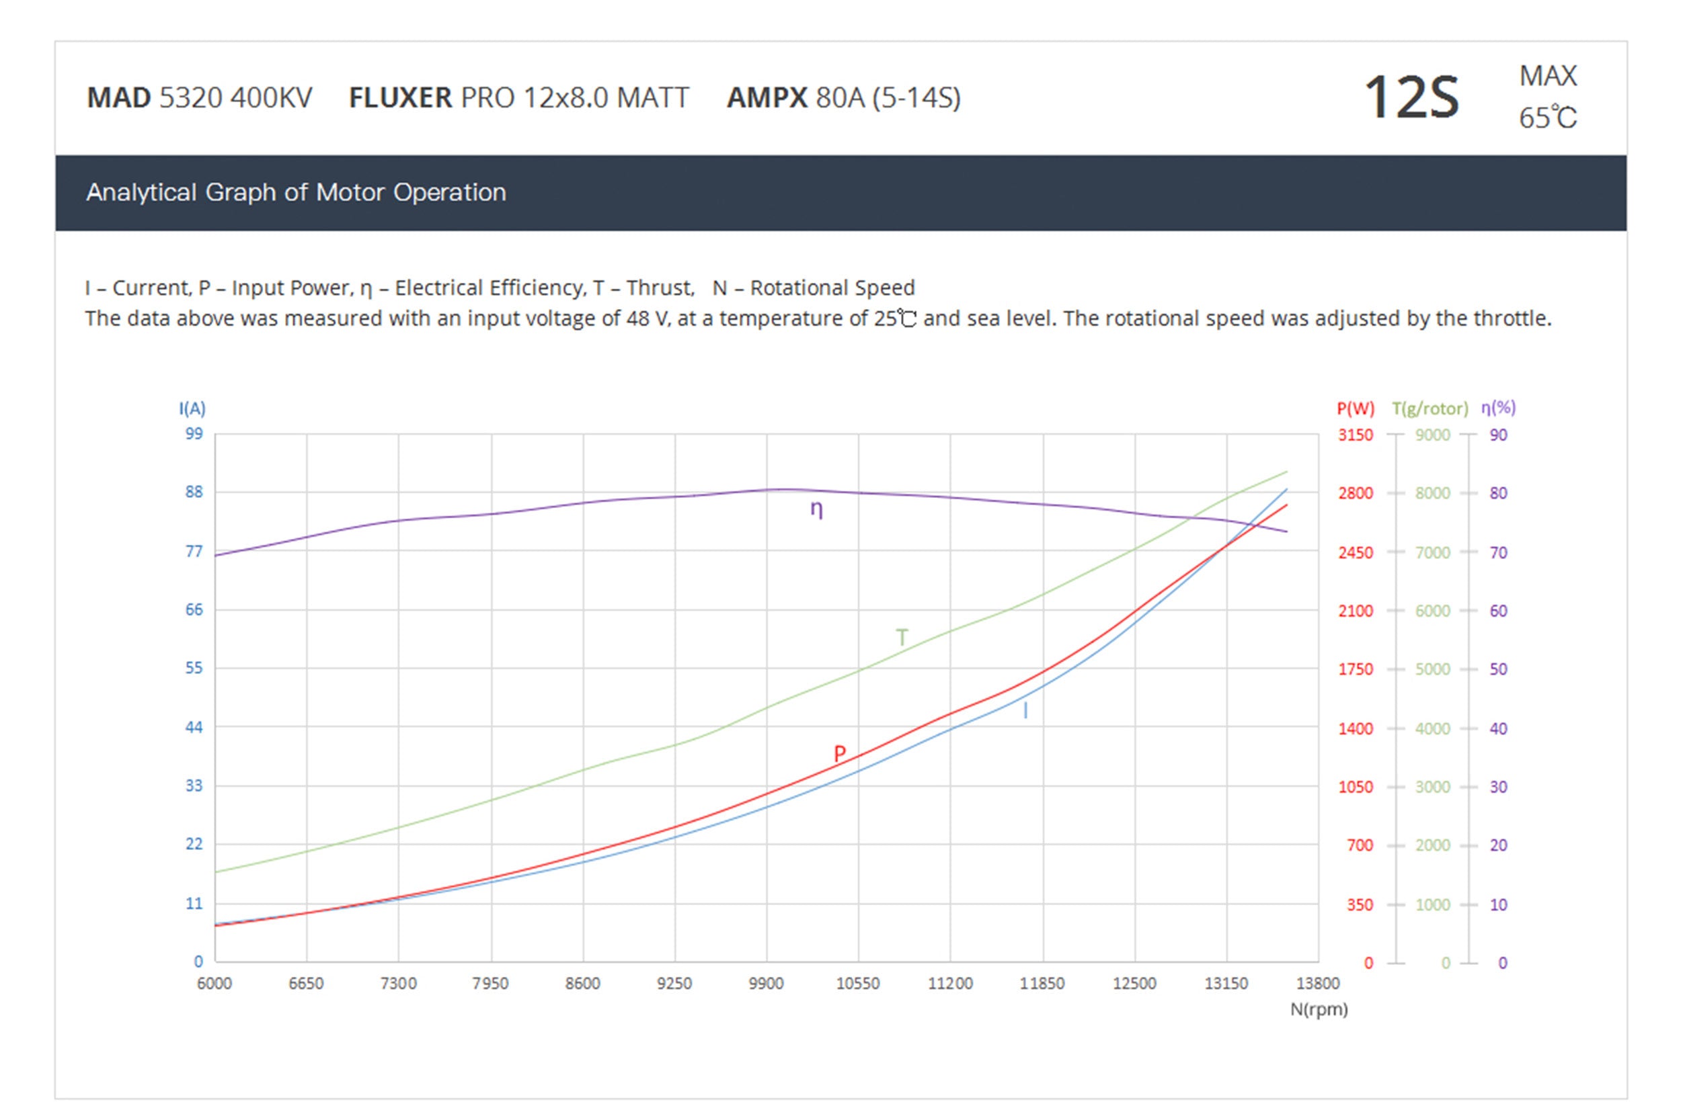Screen dimensions: 1681x1110
Task: Click the 3150 value on power axis
Action: [1355, 435]
